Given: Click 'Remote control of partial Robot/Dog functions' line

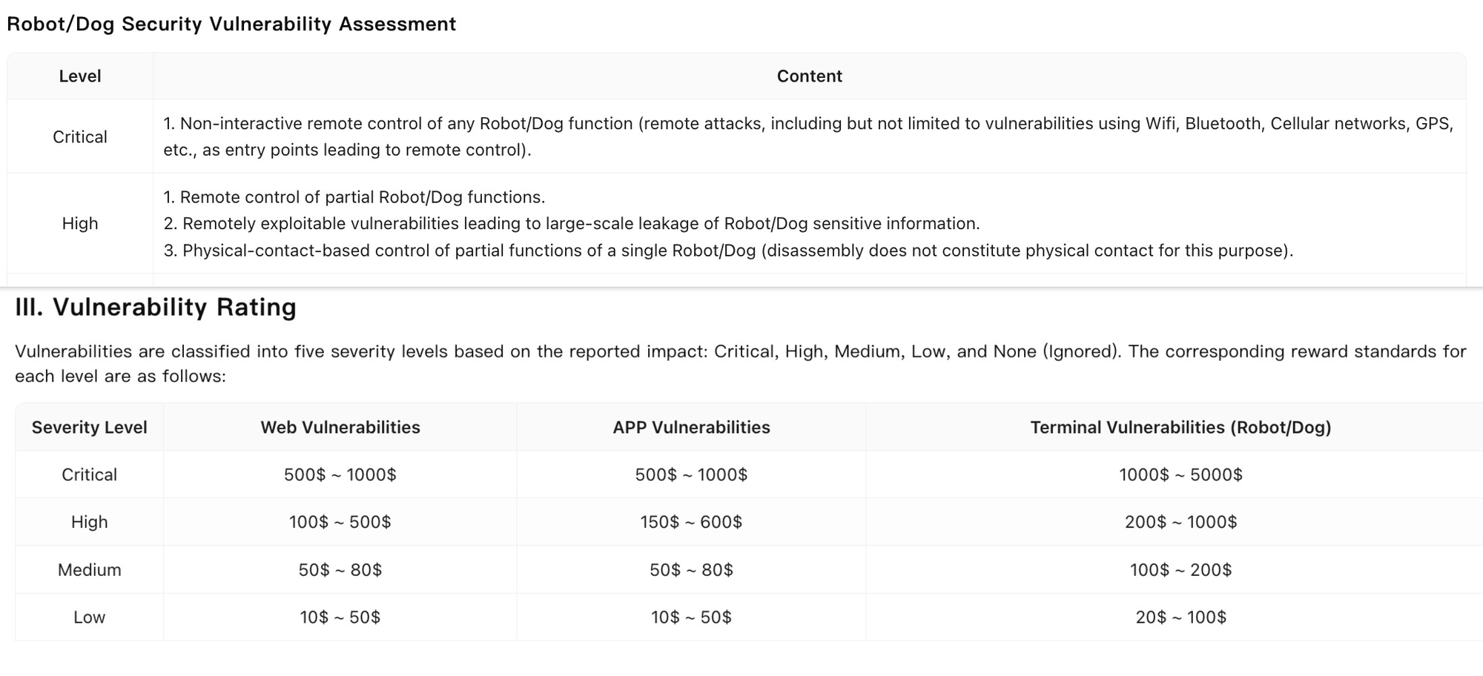Looking at the screenshot, I should [x=354, y=197].
